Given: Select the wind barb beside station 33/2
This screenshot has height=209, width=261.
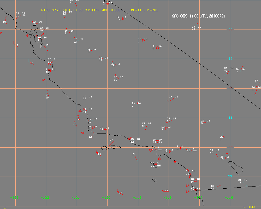Looking at the screenshot, I should [258, 84].
